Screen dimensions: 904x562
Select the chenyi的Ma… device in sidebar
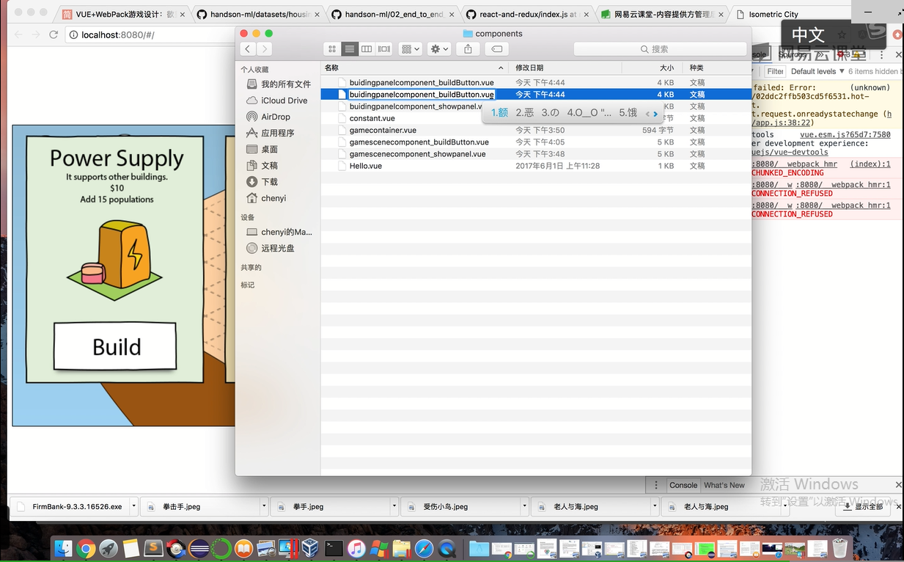tap(279, 232)
